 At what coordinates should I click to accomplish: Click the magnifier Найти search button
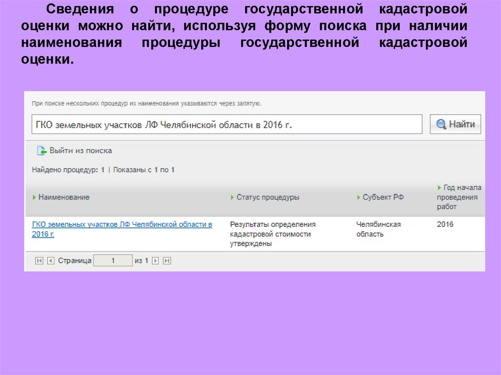455,124
